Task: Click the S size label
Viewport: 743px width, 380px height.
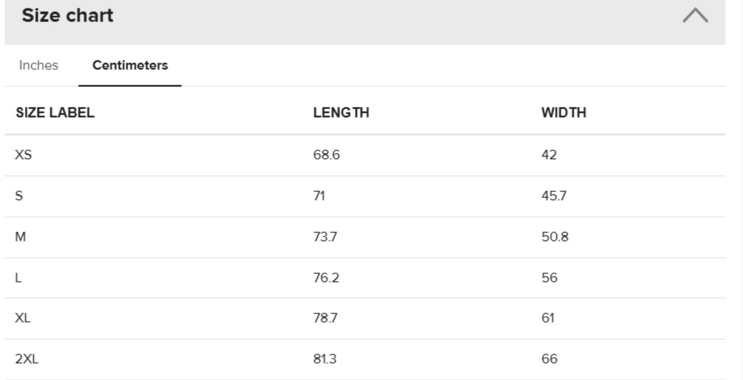Action: [x=19, y=196]
